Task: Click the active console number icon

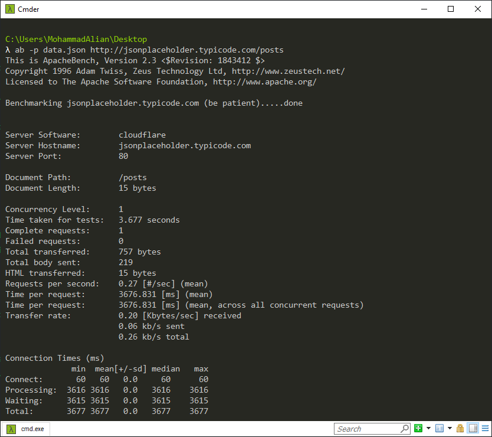Action: pyautogui.click(x=439, y=429)
